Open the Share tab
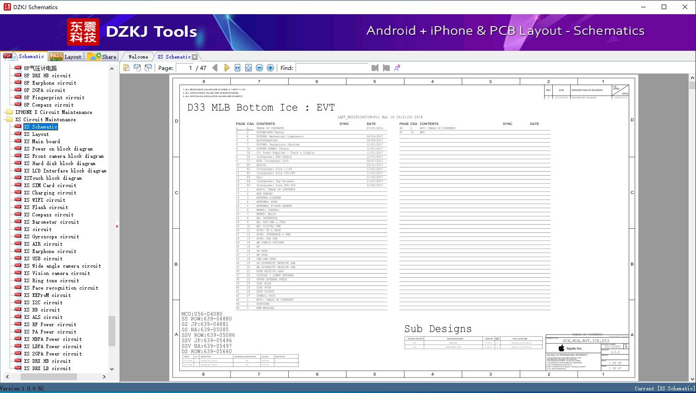The width and height of the screenshot is (696, 393). [x=102, y=57]
